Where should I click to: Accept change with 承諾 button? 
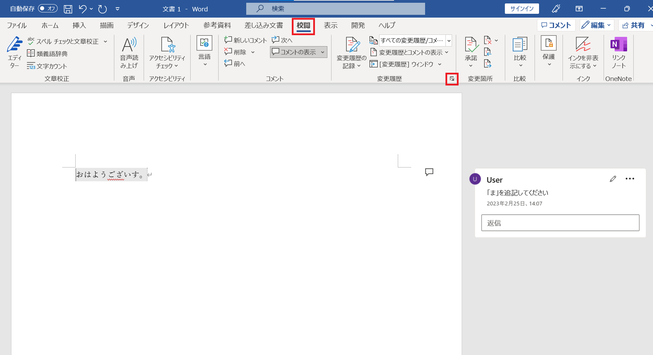[x=471, y=53]
